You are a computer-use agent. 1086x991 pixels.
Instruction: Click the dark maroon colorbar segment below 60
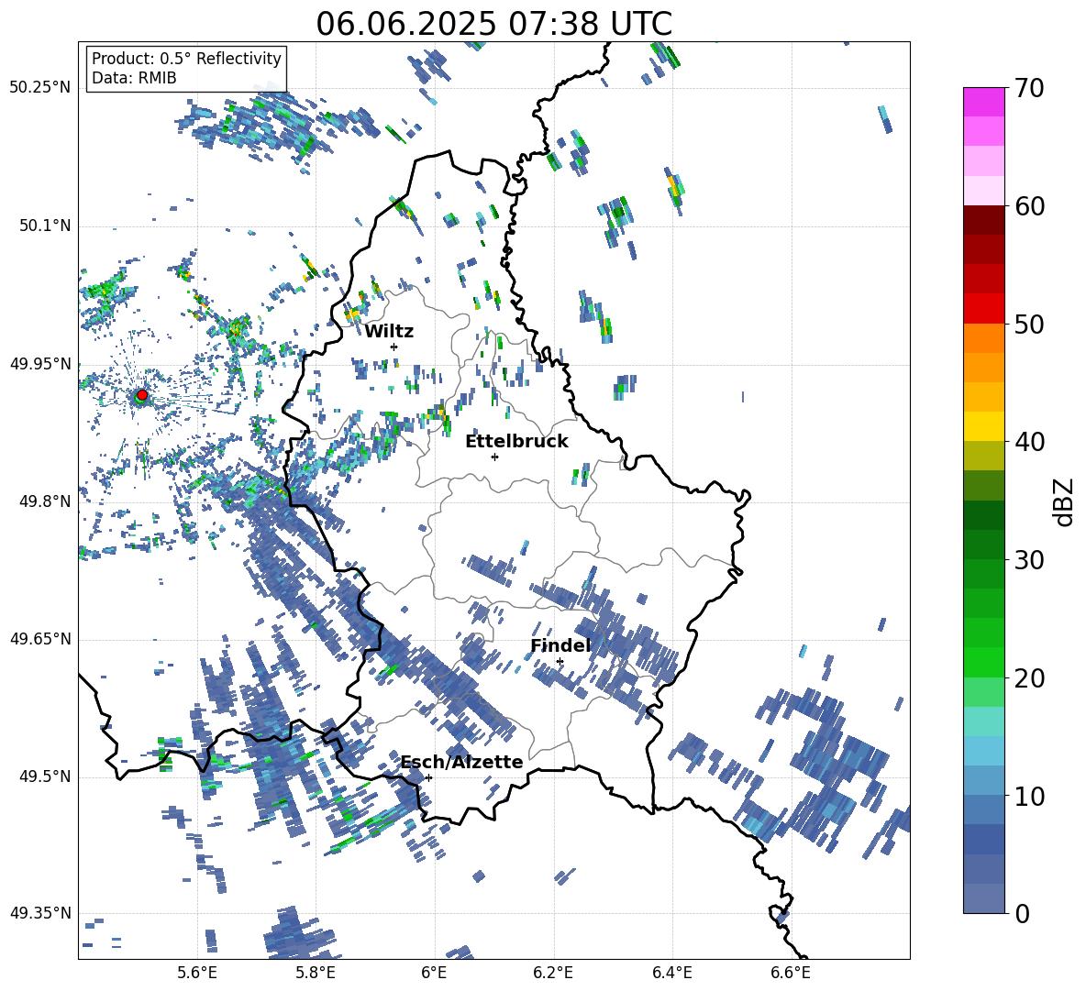984,220
